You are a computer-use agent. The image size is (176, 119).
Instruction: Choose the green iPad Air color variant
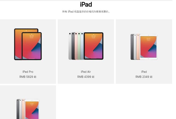[79, 46]
